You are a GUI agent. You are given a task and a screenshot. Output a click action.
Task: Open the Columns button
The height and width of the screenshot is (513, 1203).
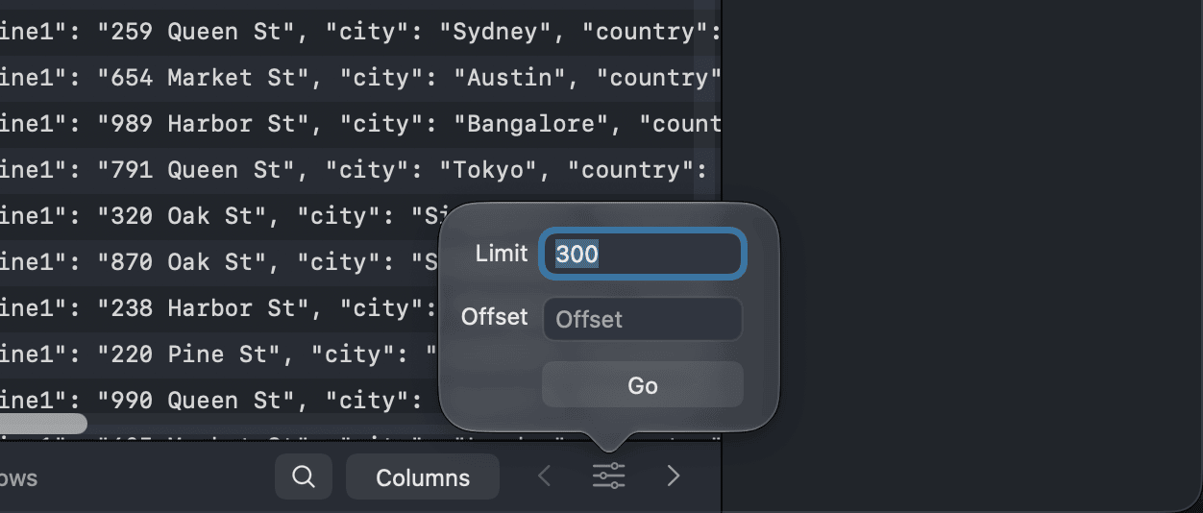[423, 477]
